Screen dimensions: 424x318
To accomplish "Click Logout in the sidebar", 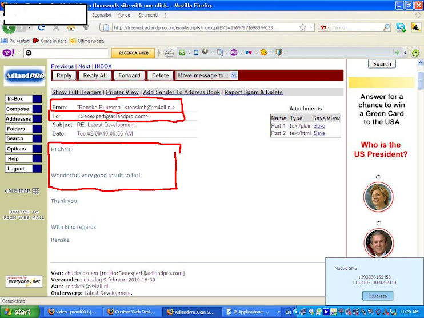I will pyautogui.click(x=23, y=169).
